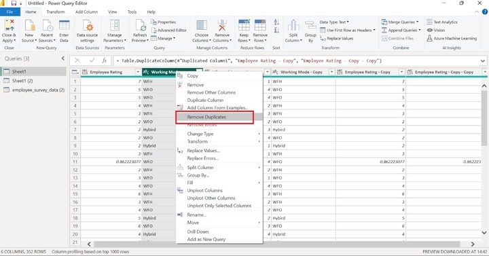
Task: Sort descending with Z-A icon
Action: click(276, 31)
